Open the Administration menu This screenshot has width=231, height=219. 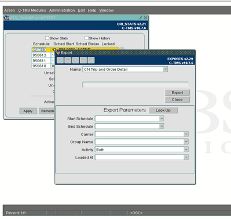coord(62,10)
